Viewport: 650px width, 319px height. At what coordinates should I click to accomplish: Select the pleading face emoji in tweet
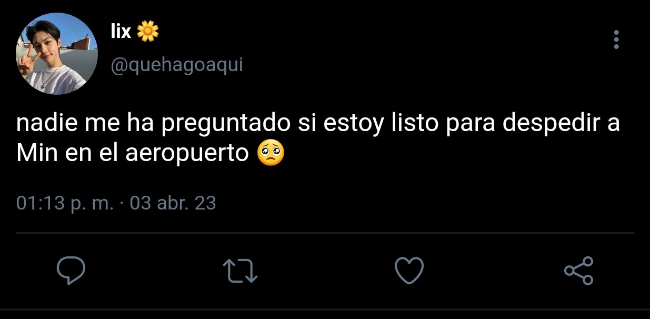coord(270,153)
